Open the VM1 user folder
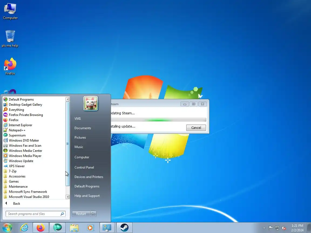The width and height of the screenshot is (311, 233). coord(77,119)
